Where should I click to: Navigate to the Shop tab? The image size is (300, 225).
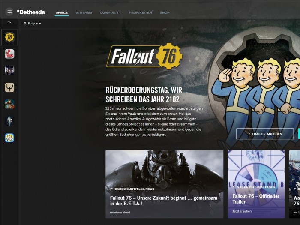click(x=165, y=12)
